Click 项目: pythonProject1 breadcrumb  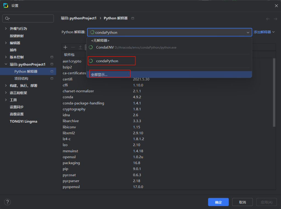click(79, 18)
